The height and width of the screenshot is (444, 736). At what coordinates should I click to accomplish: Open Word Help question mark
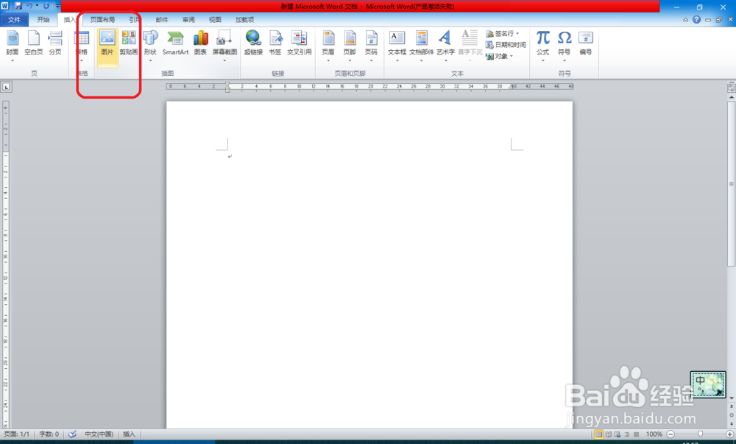pyautogui.click(x=696, y=20)
